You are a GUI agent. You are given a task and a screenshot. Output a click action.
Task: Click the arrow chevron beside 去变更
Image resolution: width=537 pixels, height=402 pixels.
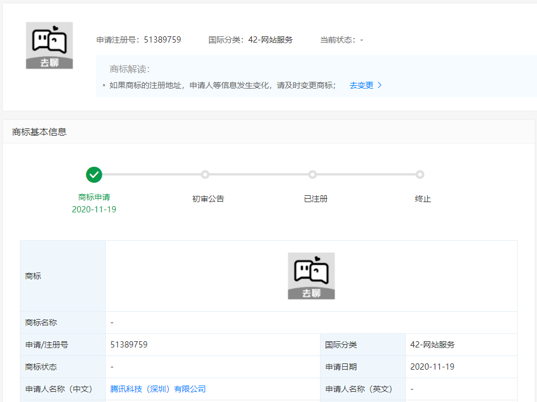tap(380, 85)
